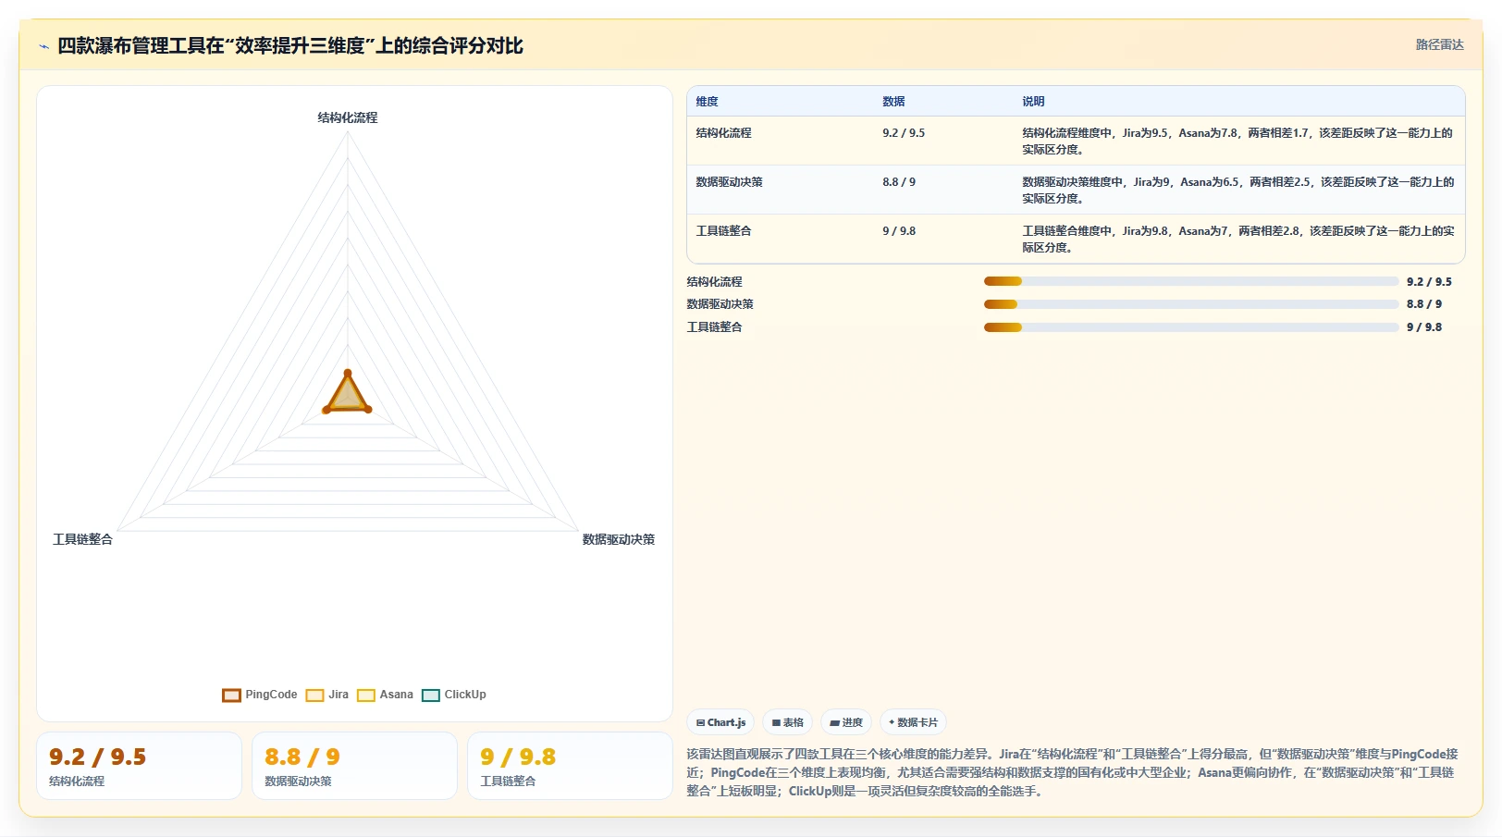Click the summary paragraph starting 该雷达图直观展示
The image size is (1502, 837).
[1073, 772]
